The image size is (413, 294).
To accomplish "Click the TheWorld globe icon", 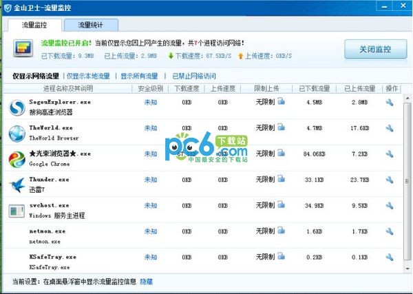I will click(x=17, y=134).
